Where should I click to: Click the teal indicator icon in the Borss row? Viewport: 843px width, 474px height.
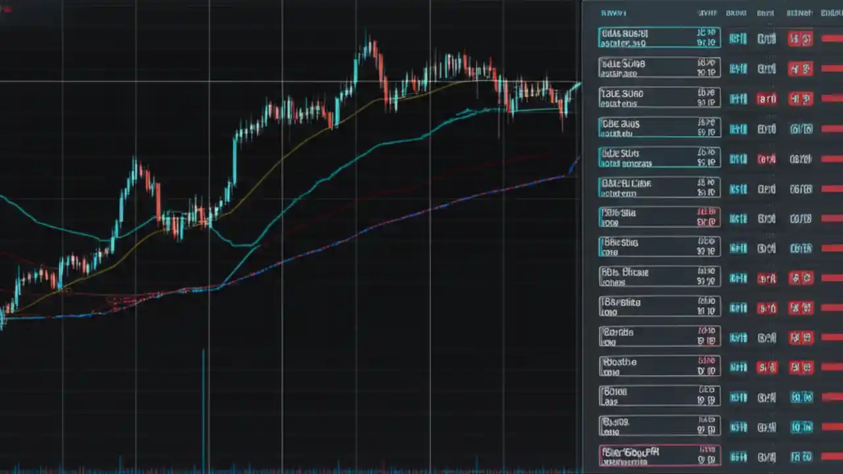738,427
